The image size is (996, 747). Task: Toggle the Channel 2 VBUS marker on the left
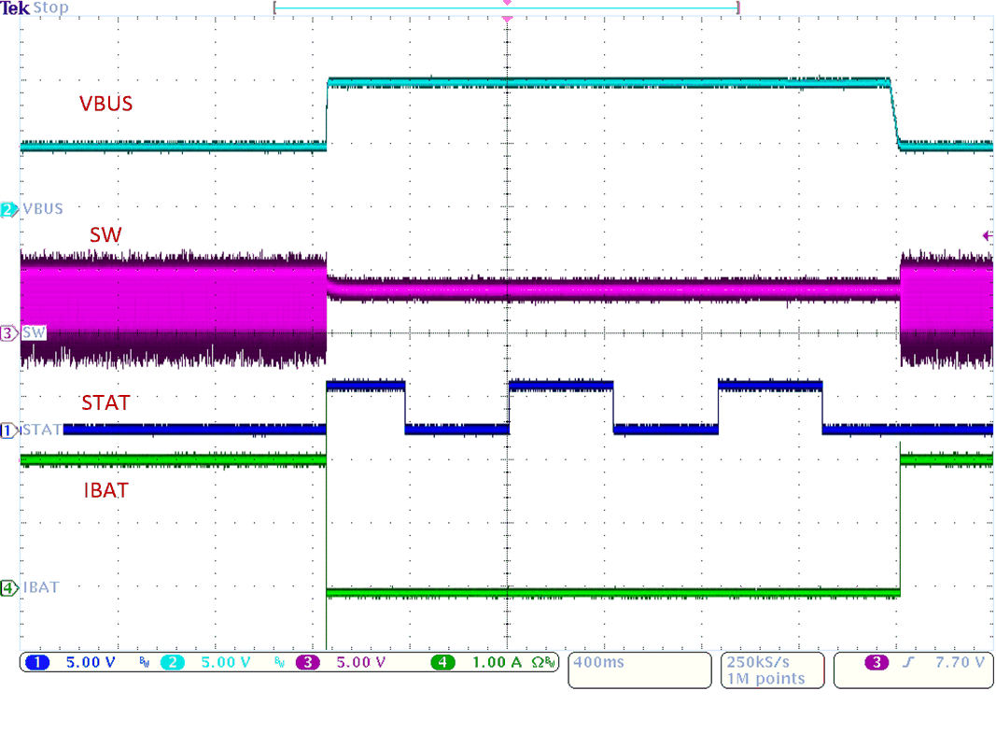(x=7, y=209)
